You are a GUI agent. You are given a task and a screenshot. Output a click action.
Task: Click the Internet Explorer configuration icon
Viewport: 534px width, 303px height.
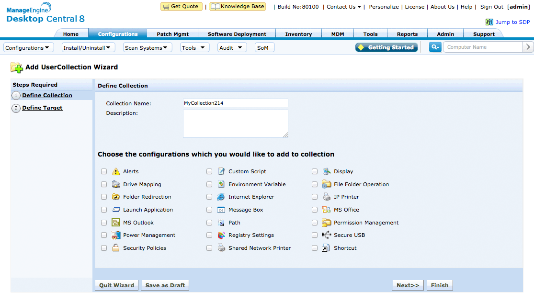point(221,197)
